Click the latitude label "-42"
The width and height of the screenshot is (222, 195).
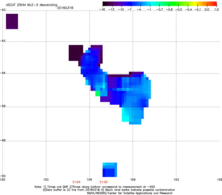click(3, 40)
